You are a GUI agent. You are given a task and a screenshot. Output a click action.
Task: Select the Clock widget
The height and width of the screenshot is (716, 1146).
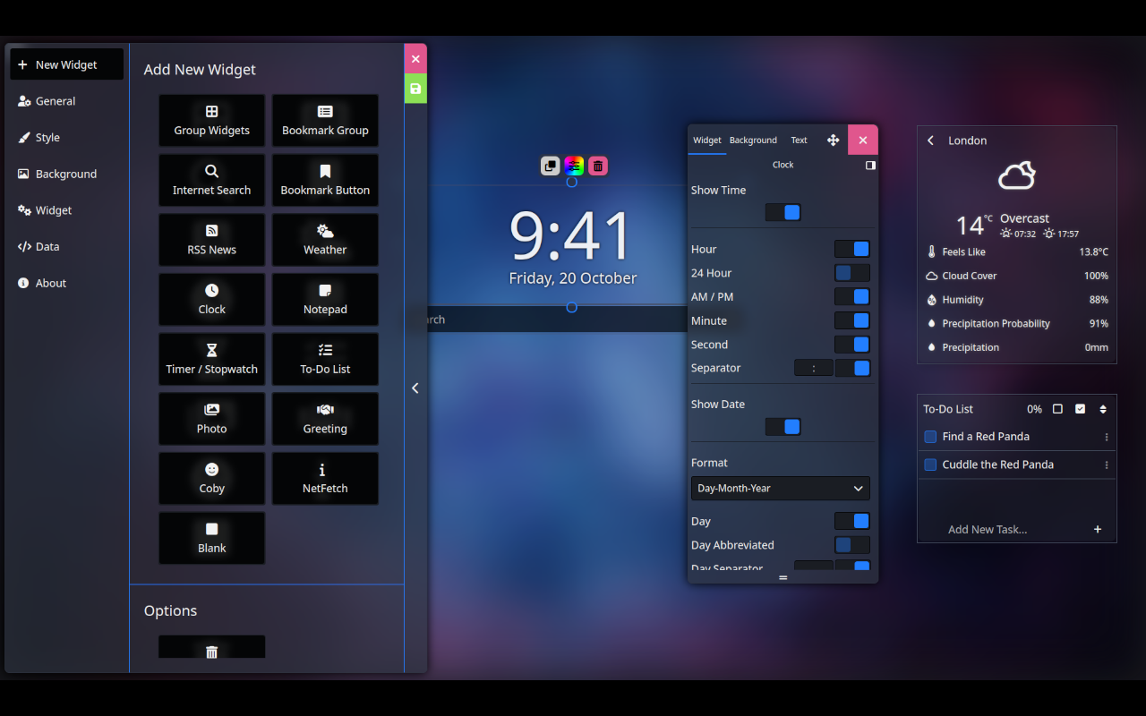pos(211,299)
